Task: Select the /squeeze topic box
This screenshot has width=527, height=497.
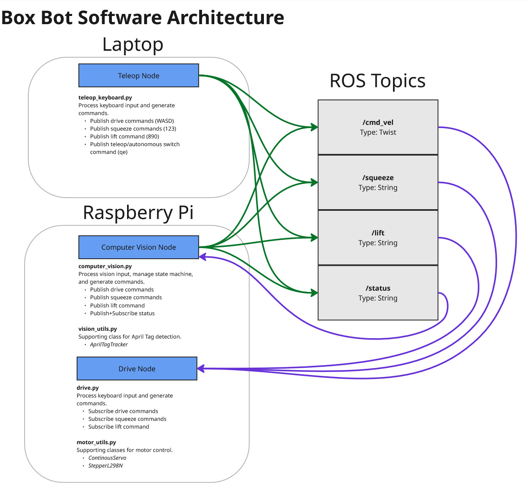Action: point(377,182)
